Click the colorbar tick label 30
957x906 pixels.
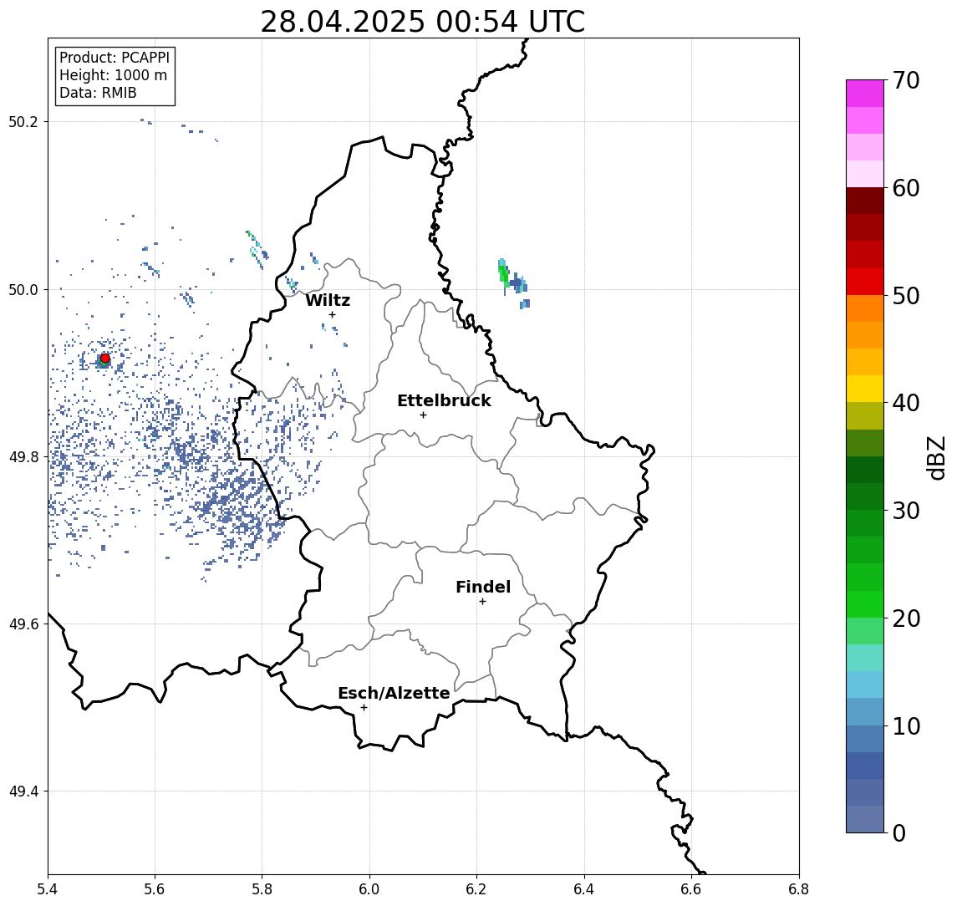(906, 511)
